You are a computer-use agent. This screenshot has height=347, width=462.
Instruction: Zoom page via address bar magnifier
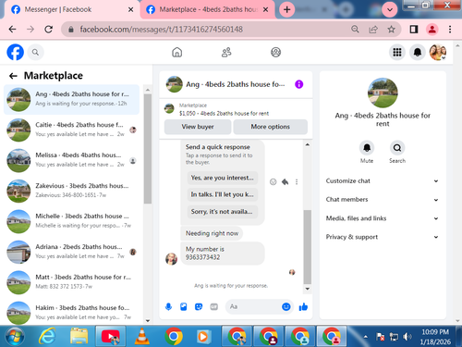355,30
